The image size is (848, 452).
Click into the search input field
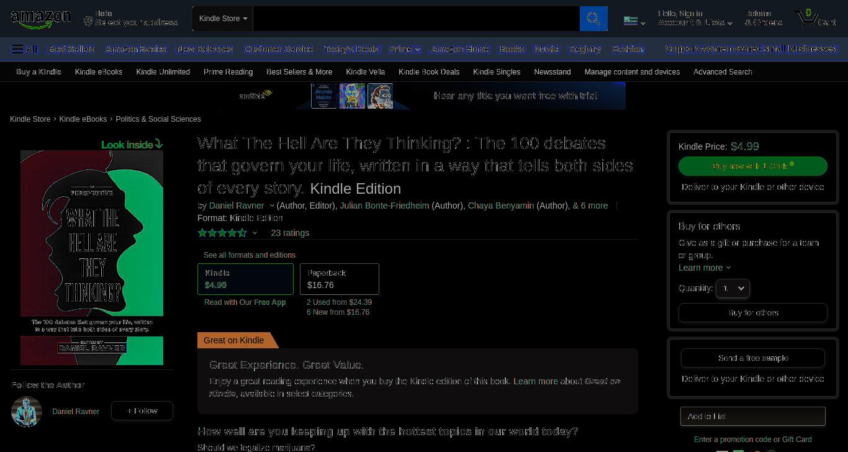(416, 19)
